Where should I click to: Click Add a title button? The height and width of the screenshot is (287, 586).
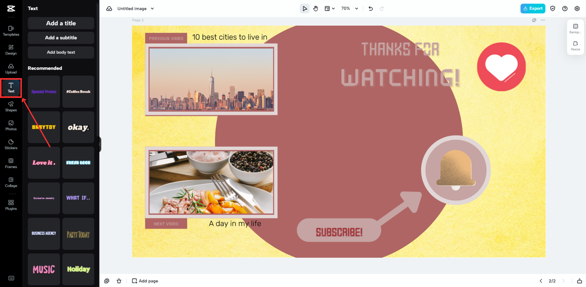pos(61,23)
